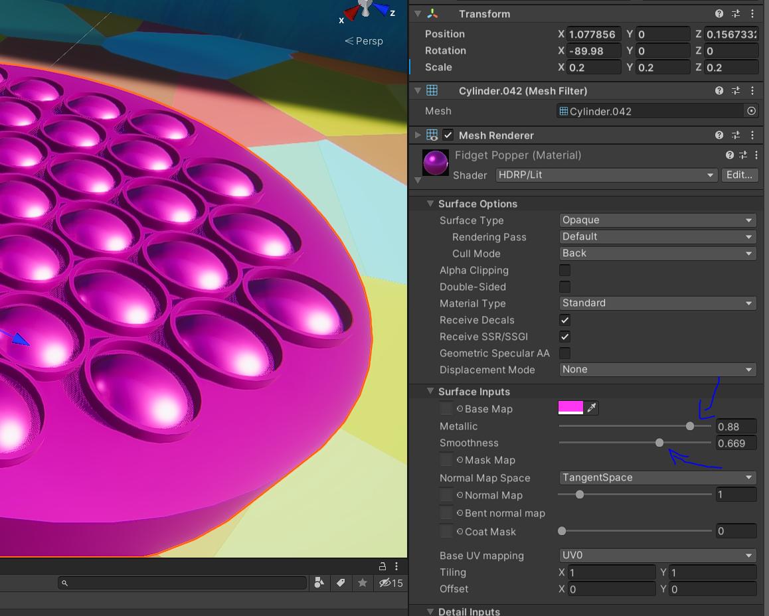Collapse the Transform component
Image resolution: width=769 pixels, height=616 pixels.
click(x=418, y=14)
